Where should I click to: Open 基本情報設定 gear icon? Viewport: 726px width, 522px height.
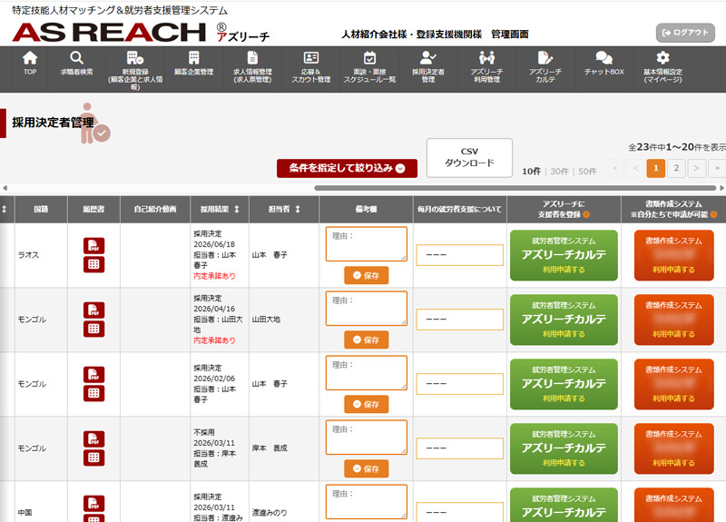tap(662, 58)
